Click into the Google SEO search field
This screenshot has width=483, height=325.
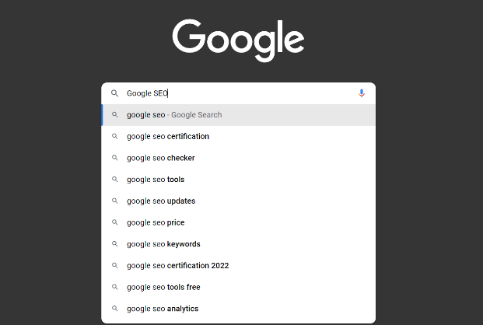click(x=240, y=93)
